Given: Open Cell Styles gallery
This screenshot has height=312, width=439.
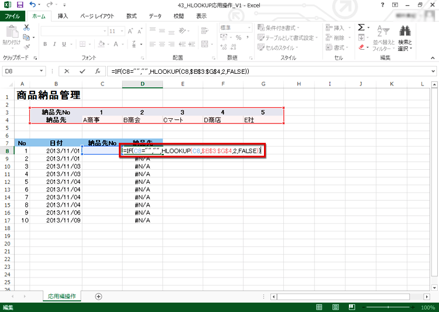Looking at the screenshot, I should (x=277, y=47).
